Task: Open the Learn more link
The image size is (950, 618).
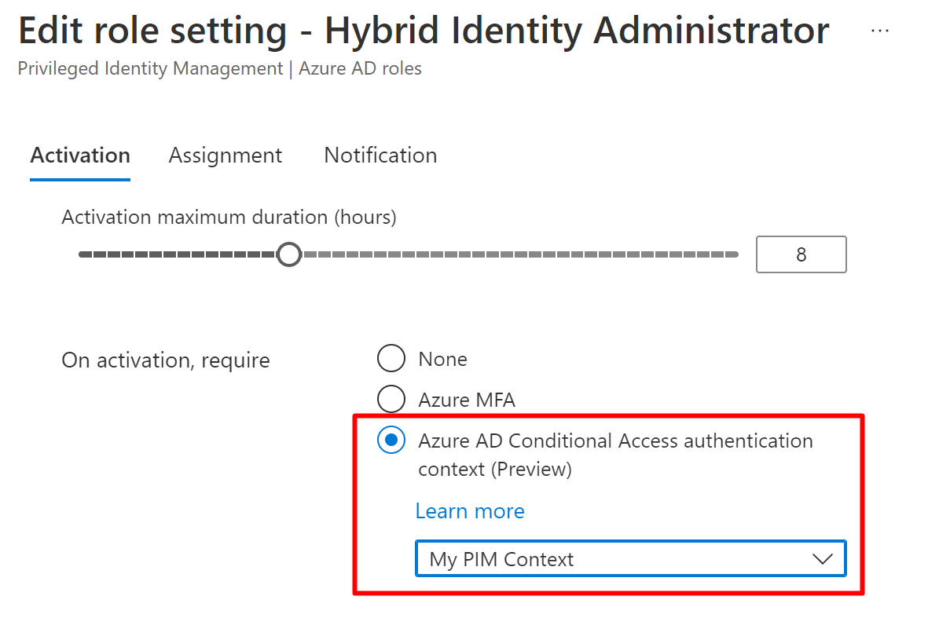Action: click(x=470, y=511)
